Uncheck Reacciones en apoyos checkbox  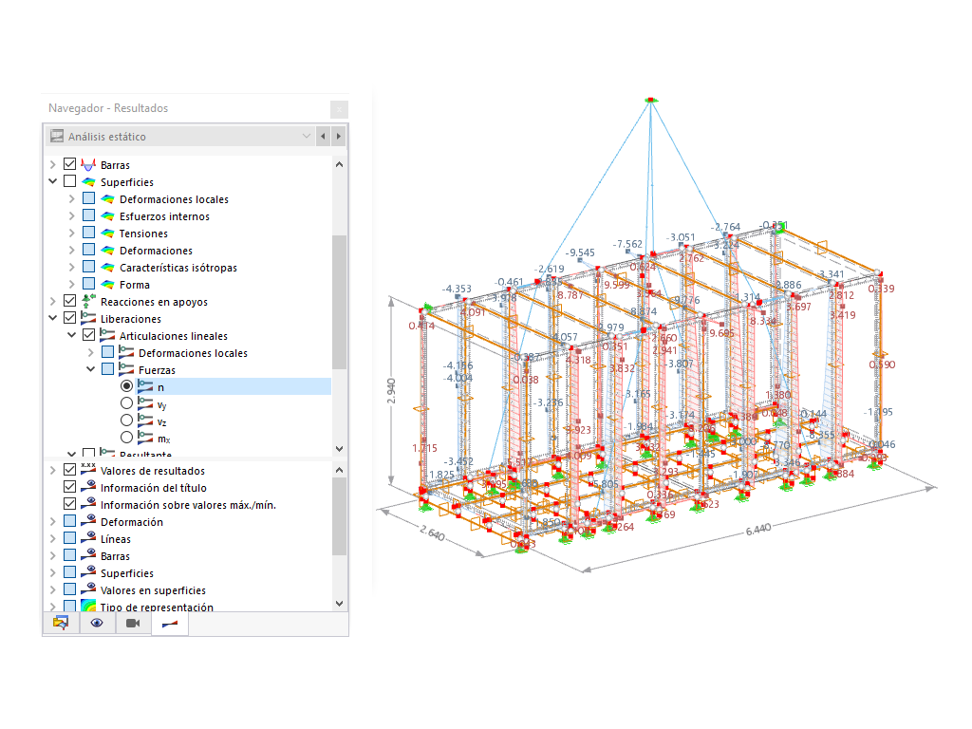point(69,301)
